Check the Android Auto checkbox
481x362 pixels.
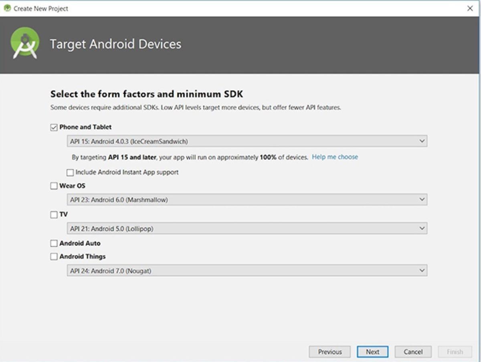pos(54,243)
